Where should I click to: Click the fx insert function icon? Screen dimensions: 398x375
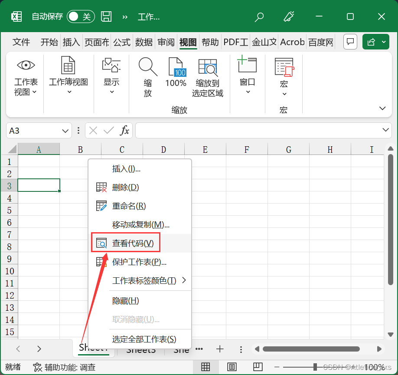click(124, 131)
